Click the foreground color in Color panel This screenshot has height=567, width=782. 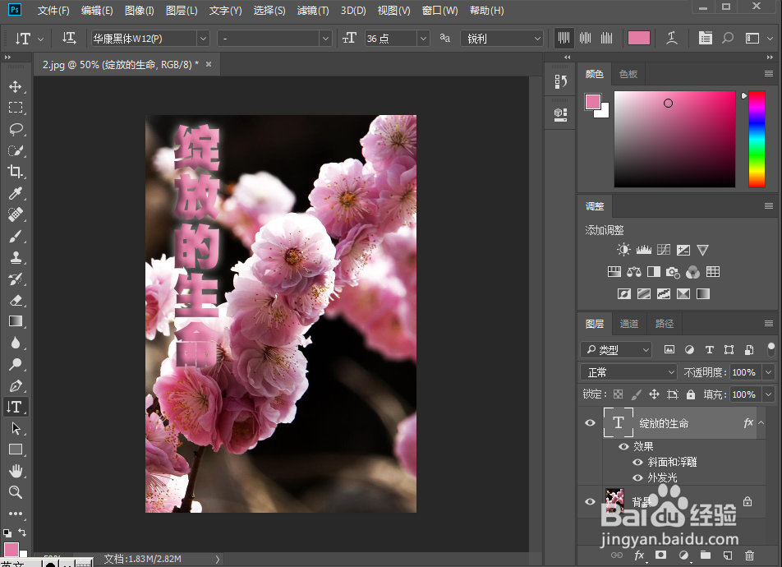point(593,102)
